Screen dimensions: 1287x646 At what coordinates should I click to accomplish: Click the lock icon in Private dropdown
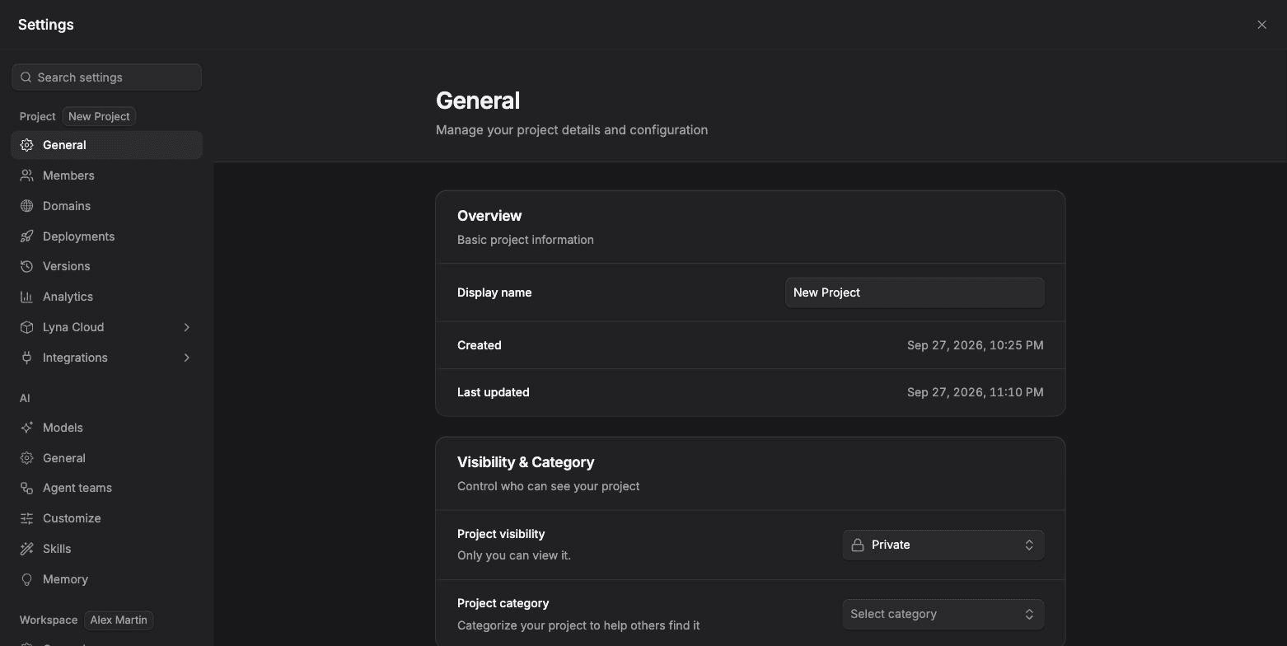tap(858, 545)
